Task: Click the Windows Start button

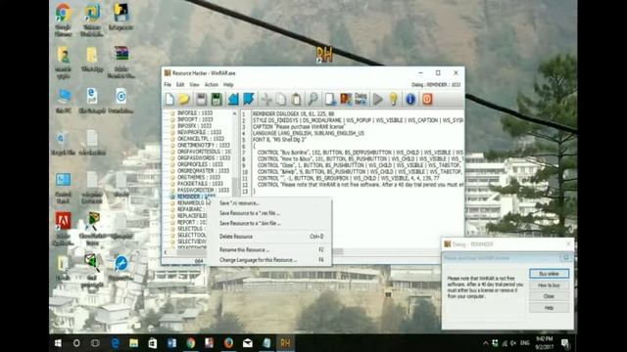Action: 58,343
